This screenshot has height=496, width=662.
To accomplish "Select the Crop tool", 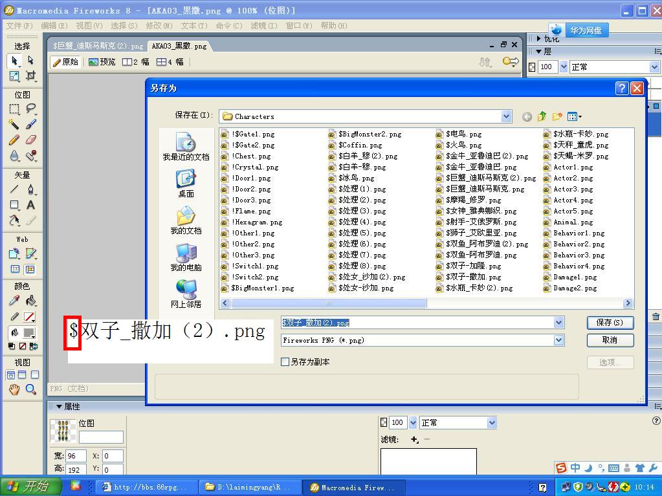I will point(30,76).
